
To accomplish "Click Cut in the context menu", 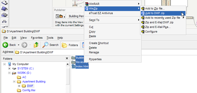I will (112, 27).
